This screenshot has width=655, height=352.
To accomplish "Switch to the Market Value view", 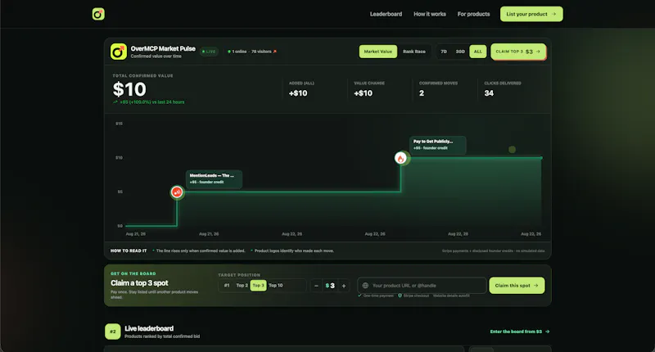I will click(378, 52).
